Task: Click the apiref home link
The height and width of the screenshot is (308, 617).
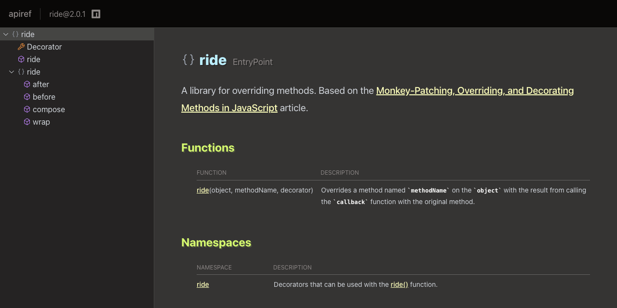Action: click(20, 14)
